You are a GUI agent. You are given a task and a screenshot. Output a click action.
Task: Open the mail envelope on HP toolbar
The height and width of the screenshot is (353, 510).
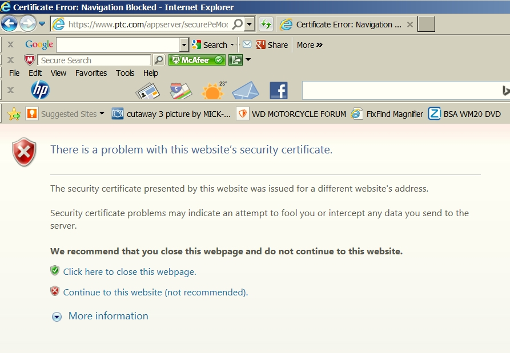pyautogui.click(x=246, y=91)
